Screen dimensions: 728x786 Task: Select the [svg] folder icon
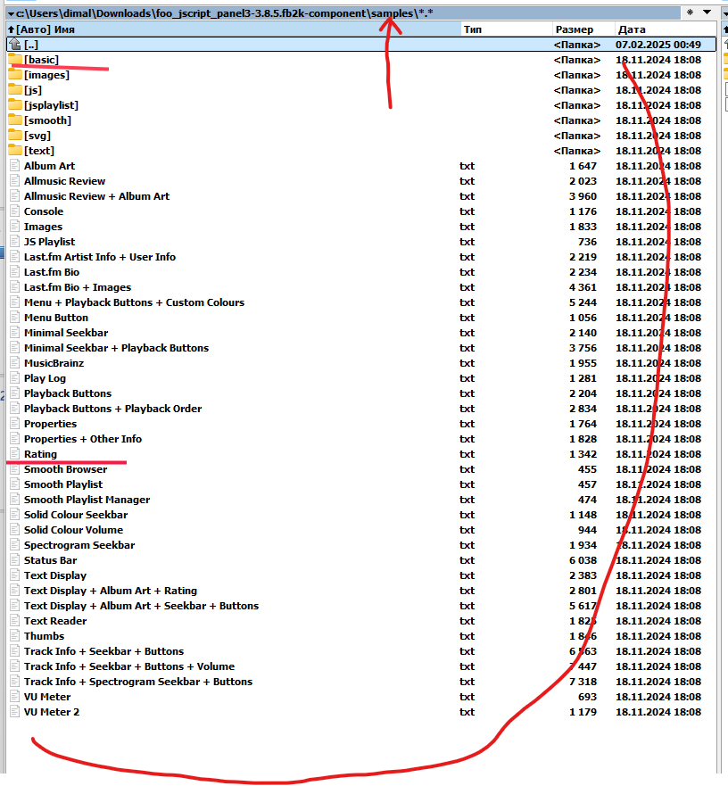tap(14, 136)
